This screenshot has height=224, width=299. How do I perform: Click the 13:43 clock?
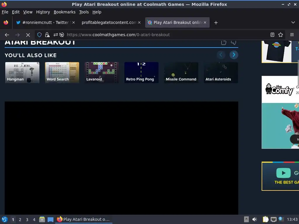coord(292,219)
